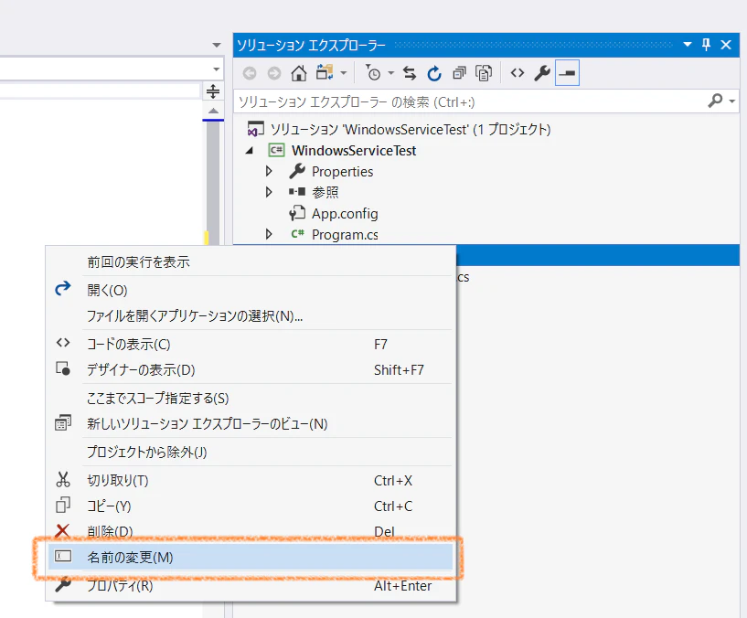Choose 新しいソリューション エクスプローラーのビュー(N)
The image size is (747, 618).
[x=251, y=423]
